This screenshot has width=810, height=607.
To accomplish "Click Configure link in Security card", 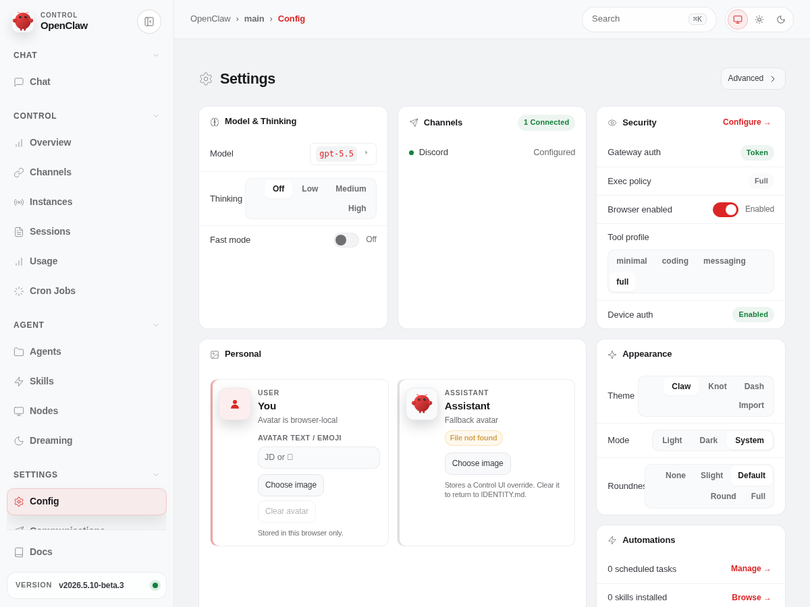I will point(747,123).
